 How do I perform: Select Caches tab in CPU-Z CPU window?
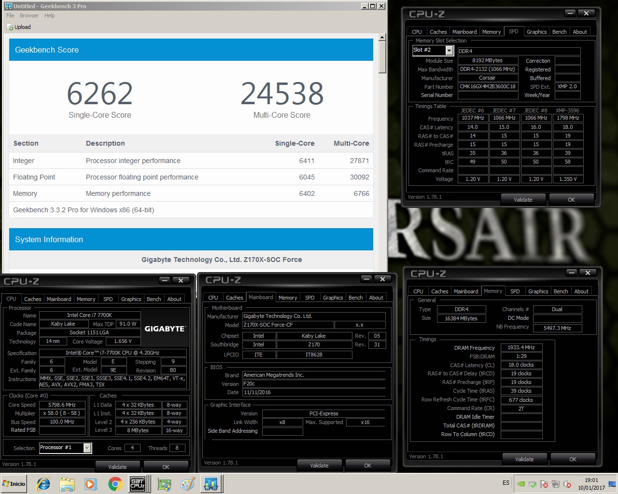[x=32, y=299]
